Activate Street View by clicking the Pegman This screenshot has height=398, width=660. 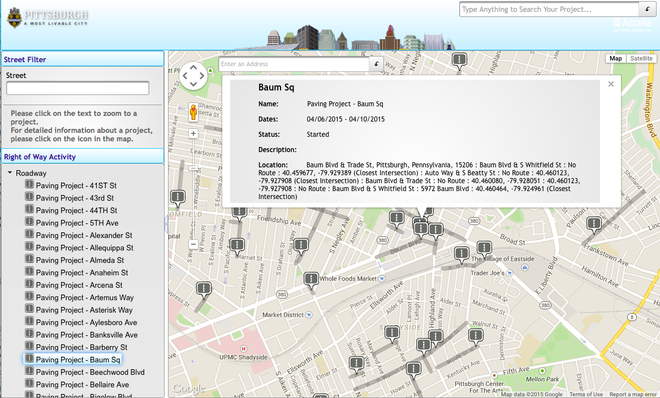coord(193,113)
